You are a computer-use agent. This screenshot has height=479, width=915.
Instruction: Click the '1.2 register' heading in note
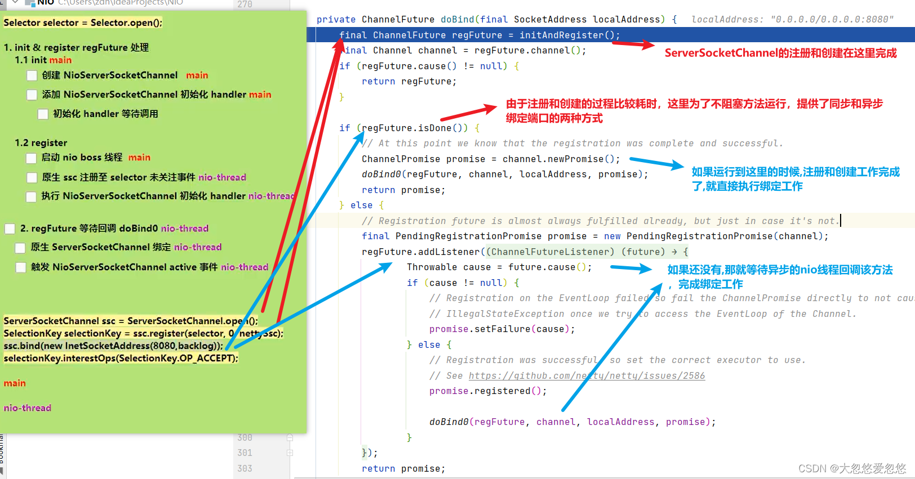click(41, 143)
